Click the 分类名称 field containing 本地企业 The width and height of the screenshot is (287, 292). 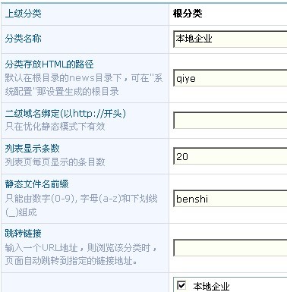point(230,39)
